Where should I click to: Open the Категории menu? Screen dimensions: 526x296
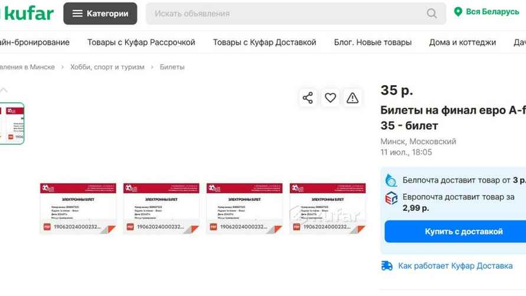(x=100, y=14)
